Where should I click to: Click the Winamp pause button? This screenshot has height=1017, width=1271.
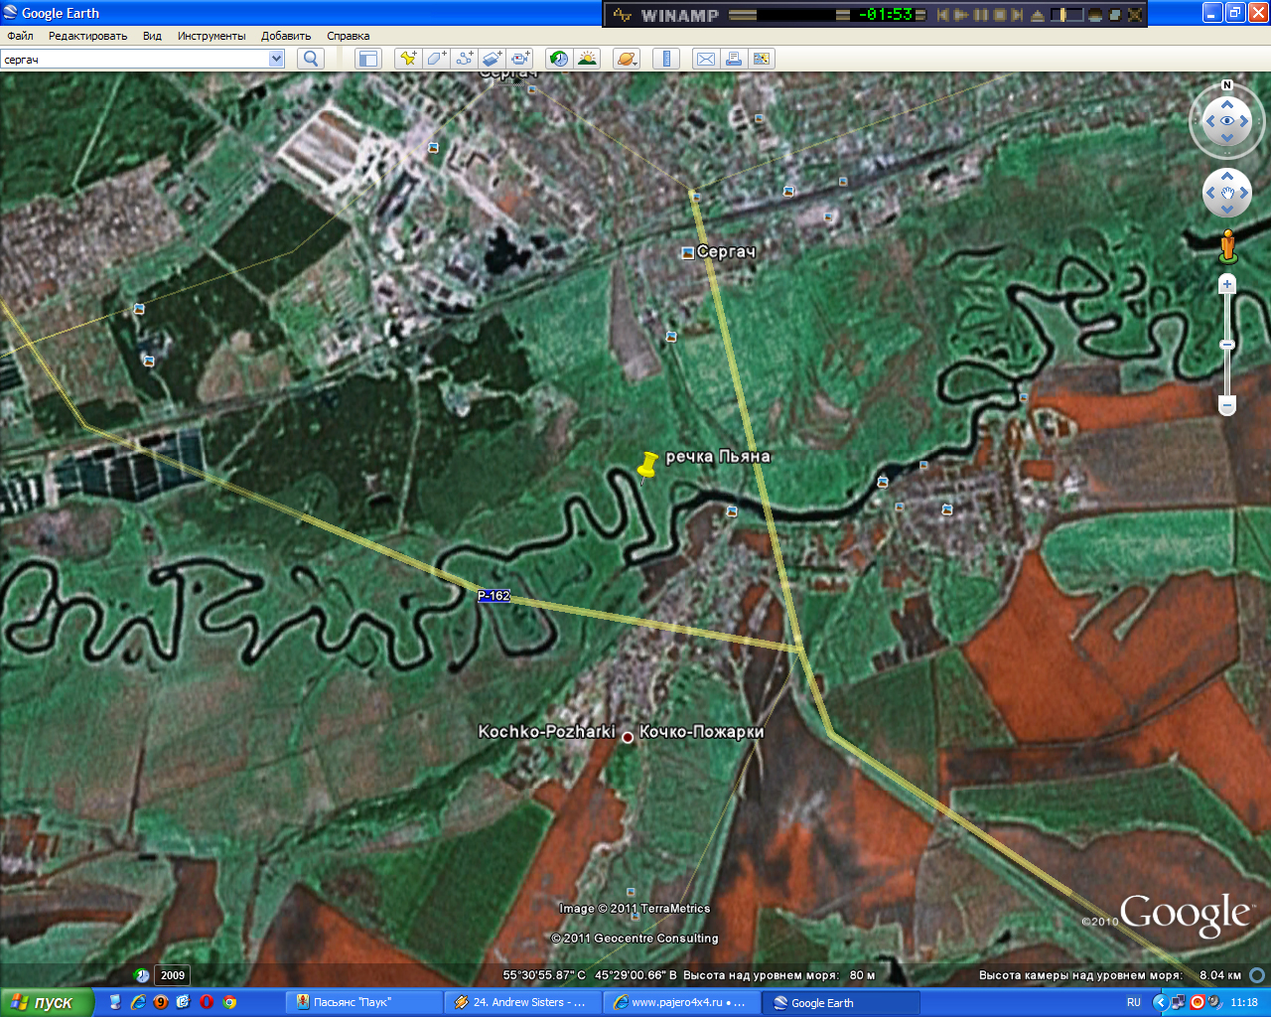[981, 15]
